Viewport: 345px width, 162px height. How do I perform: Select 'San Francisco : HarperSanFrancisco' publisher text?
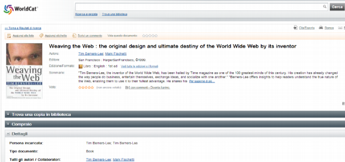pos(106,60)
